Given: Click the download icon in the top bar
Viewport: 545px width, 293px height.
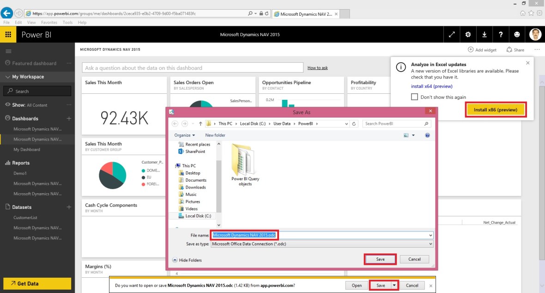Looking at the screenshot, I should point(484,34).
